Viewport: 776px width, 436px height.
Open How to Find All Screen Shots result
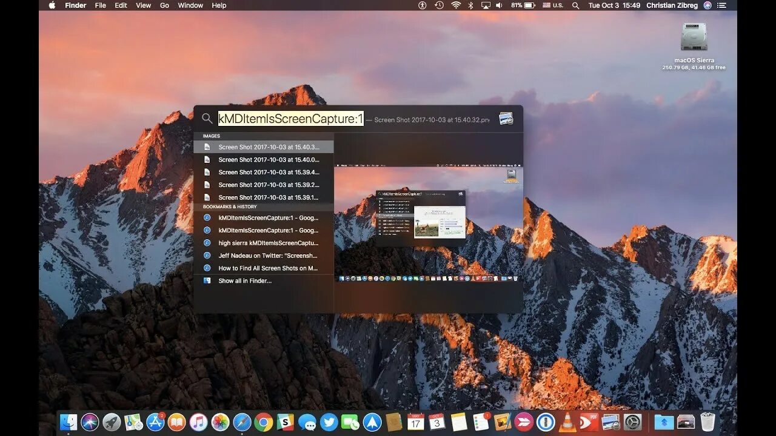[x=264, y=268]
